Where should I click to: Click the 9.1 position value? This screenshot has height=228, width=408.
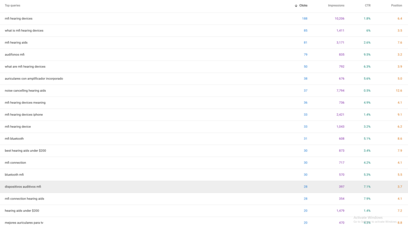(x=400, y=115)
